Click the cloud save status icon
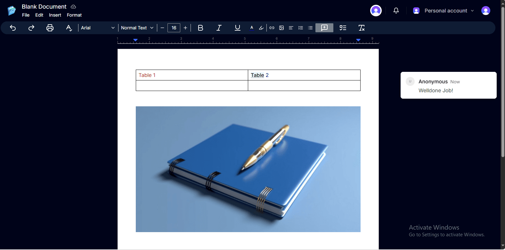 [73, 7]
